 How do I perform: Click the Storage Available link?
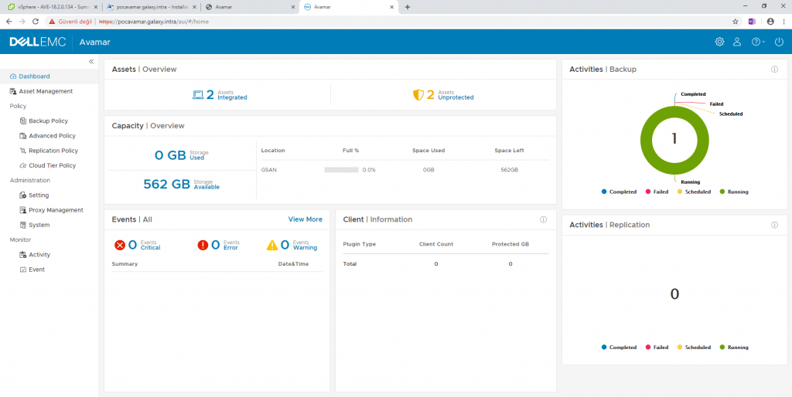(207, 187)
